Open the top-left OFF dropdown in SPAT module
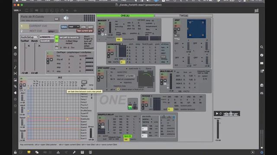 click(x=179, y=43)
